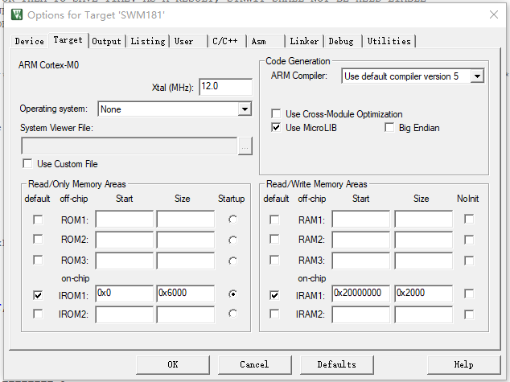The width and height of the screenshot is (510, 382).
Task: Enable Use Custom File checkbox
Action: point(27,163)
